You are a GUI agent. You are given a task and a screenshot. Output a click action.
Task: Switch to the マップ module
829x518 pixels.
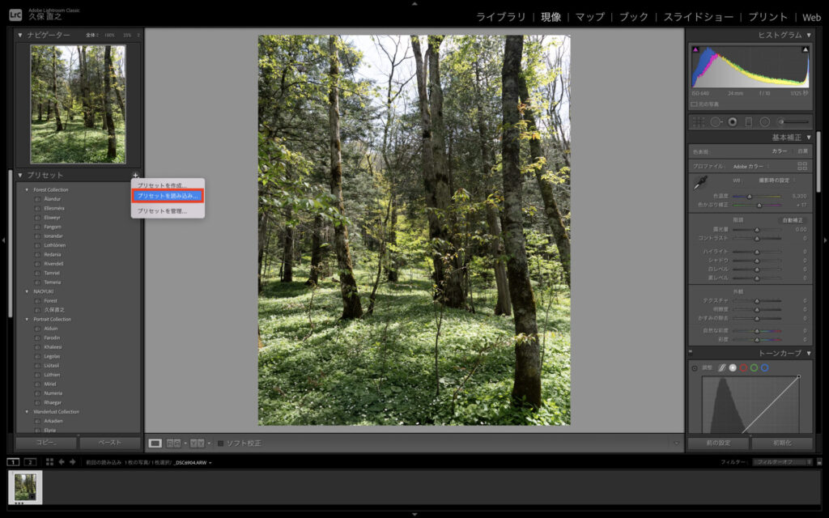coord(589,17)
